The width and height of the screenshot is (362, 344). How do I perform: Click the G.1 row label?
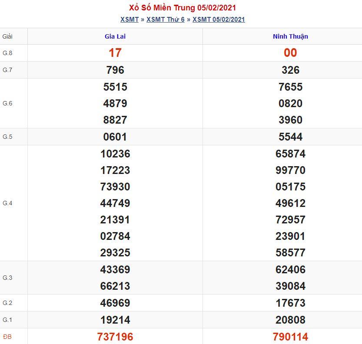(7, 320)
